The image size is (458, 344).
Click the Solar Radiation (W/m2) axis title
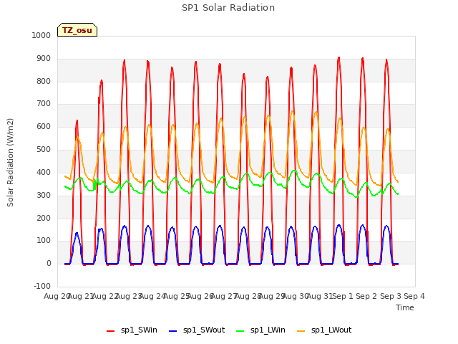[10, 163]
